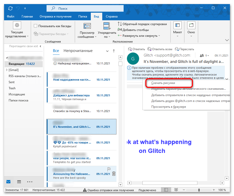This screenshot has width=234, height=196.
Task: Open the Real people, real success email
Action: 81,158
